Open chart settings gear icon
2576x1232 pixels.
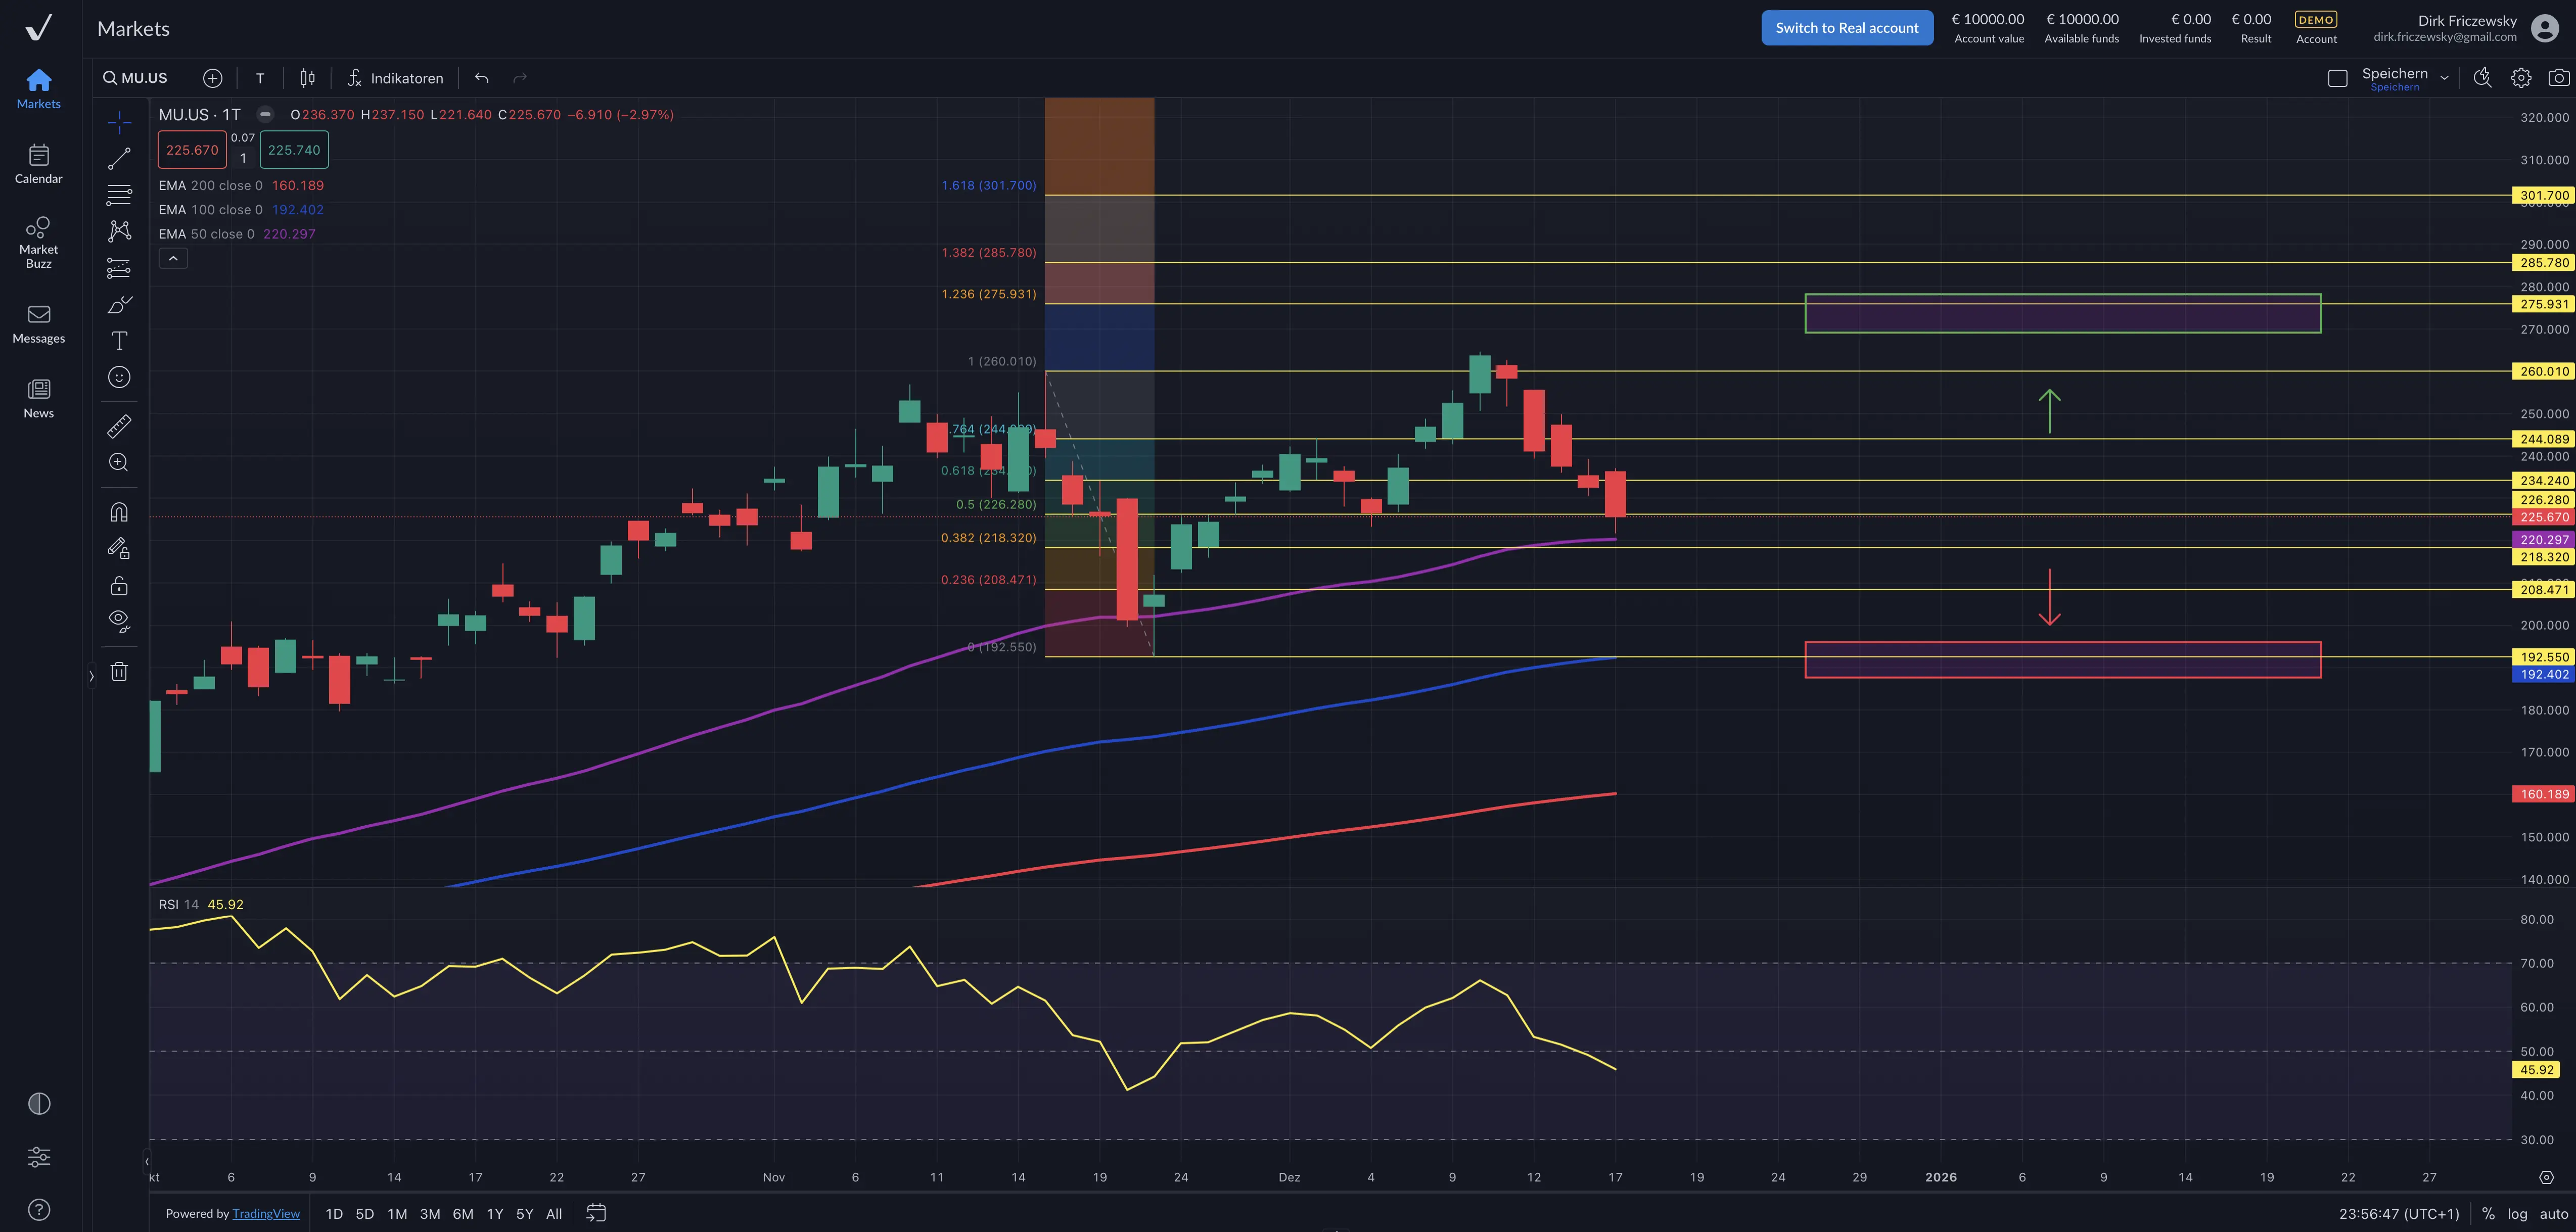(x=2520, y=78)
